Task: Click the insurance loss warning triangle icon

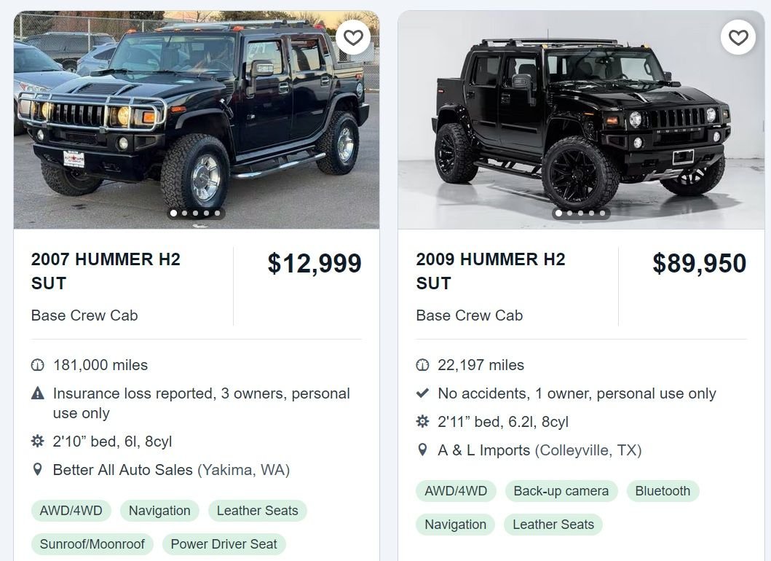Action: (38, 393)
